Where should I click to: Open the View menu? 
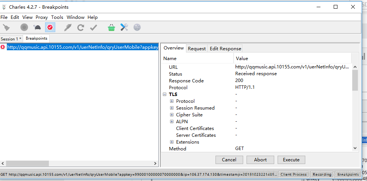point(27,17)
